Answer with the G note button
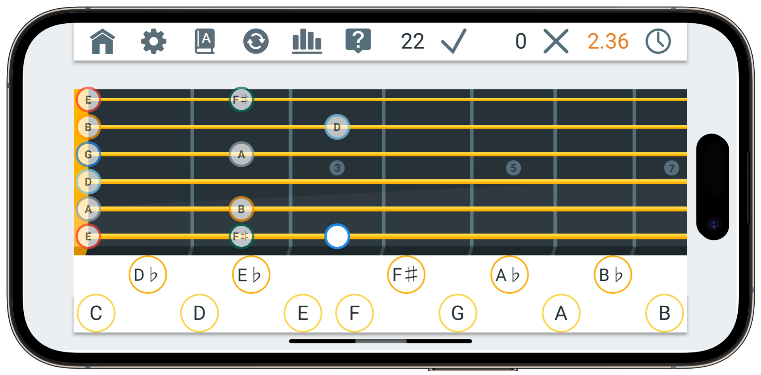Viewport: 761px width, 375px height. [x=458, y=313]
